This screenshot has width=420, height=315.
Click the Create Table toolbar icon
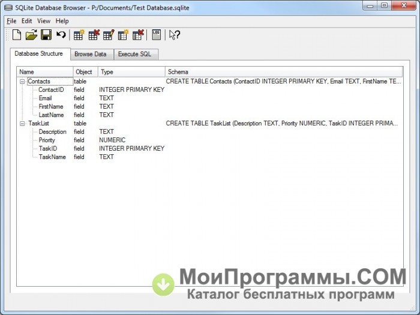pyautogui.click(x=79, y=35)
